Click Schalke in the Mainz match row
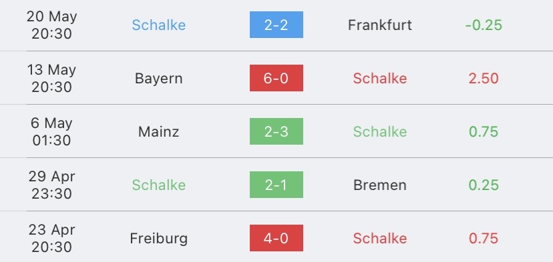Screen dimensions: 553x262 pos(380,132)
